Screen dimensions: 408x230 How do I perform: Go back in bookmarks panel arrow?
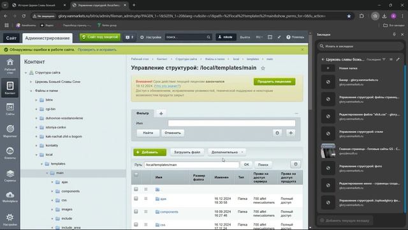tap(323, 59)
